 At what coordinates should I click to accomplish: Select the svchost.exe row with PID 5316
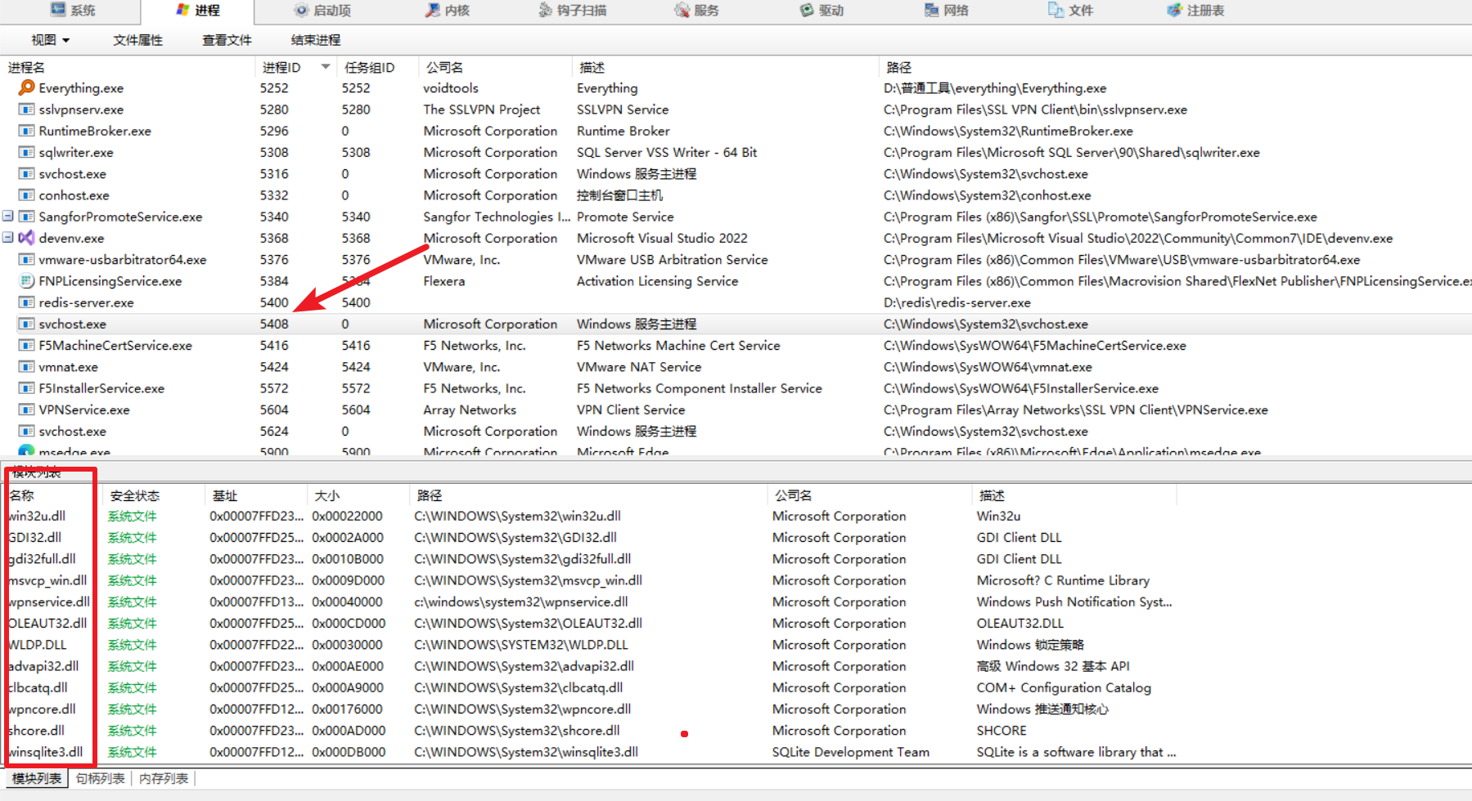[x=736, y=174]
